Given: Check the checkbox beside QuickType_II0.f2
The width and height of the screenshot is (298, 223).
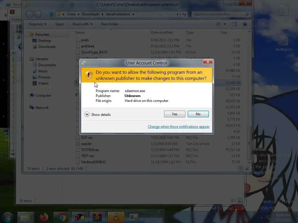Looking at the screenshot, I should (77, 52).
